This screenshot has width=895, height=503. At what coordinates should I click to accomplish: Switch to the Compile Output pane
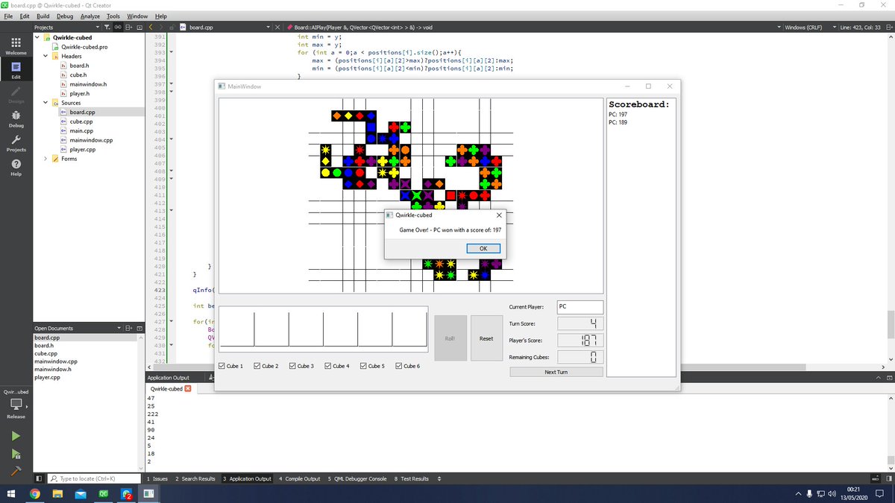tap(299, 478)
